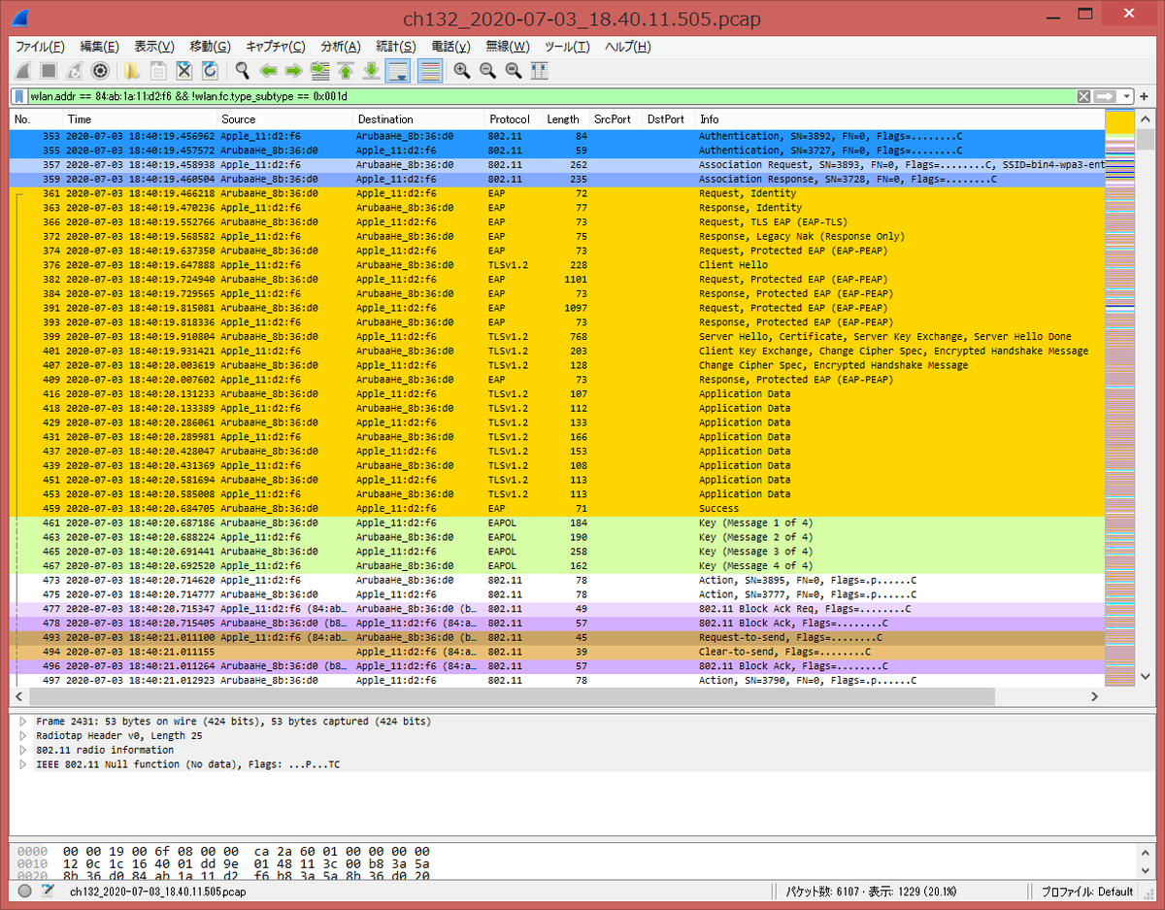Expand the Frame 2431 tree row
Screen dimensions: 1165x910
23,722
